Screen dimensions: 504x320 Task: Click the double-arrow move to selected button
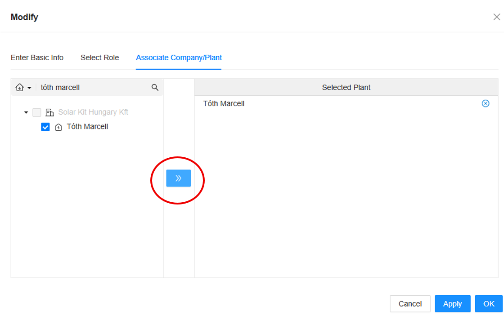tap(178, 178)
